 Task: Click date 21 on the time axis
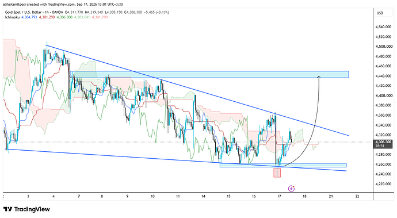coord(330,196)
